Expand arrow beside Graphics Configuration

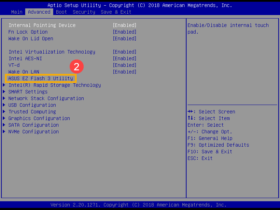[4, 118]
